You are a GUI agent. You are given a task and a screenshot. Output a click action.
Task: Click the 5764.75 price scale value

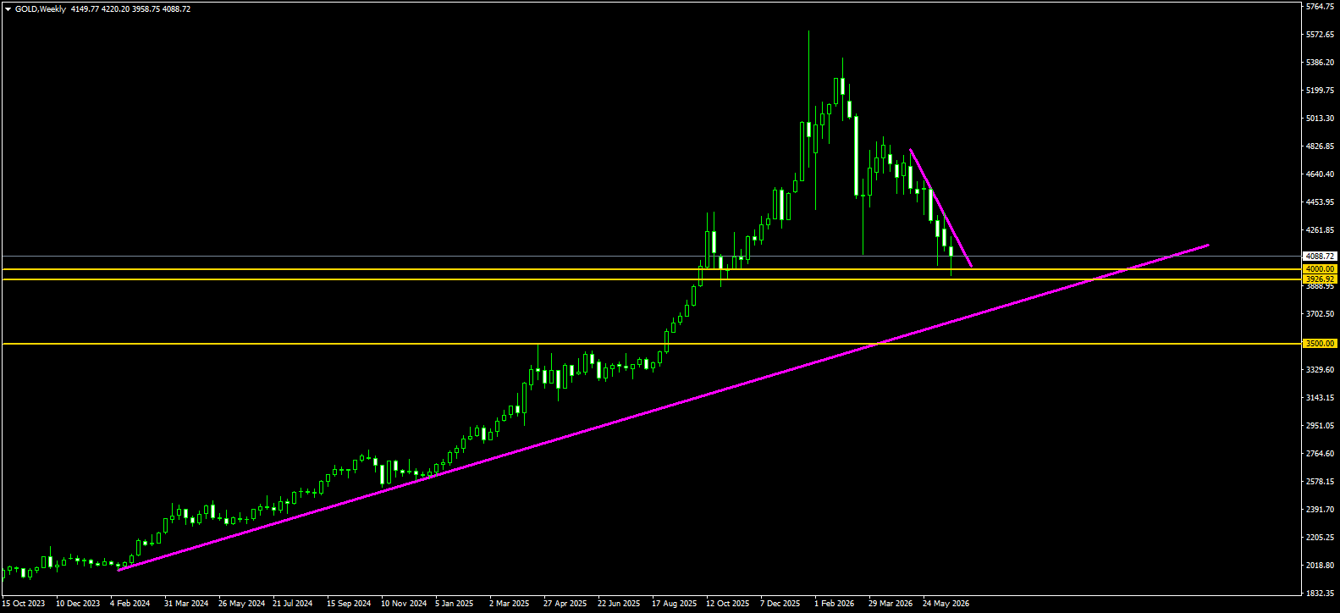1321,7
